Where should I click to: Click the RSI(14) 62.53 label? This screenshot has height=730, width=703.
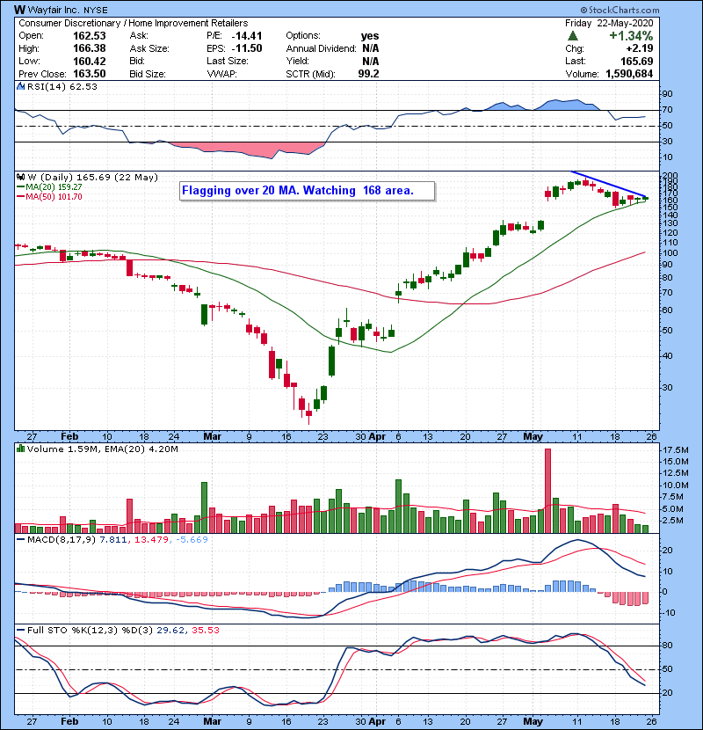(62, 86)
